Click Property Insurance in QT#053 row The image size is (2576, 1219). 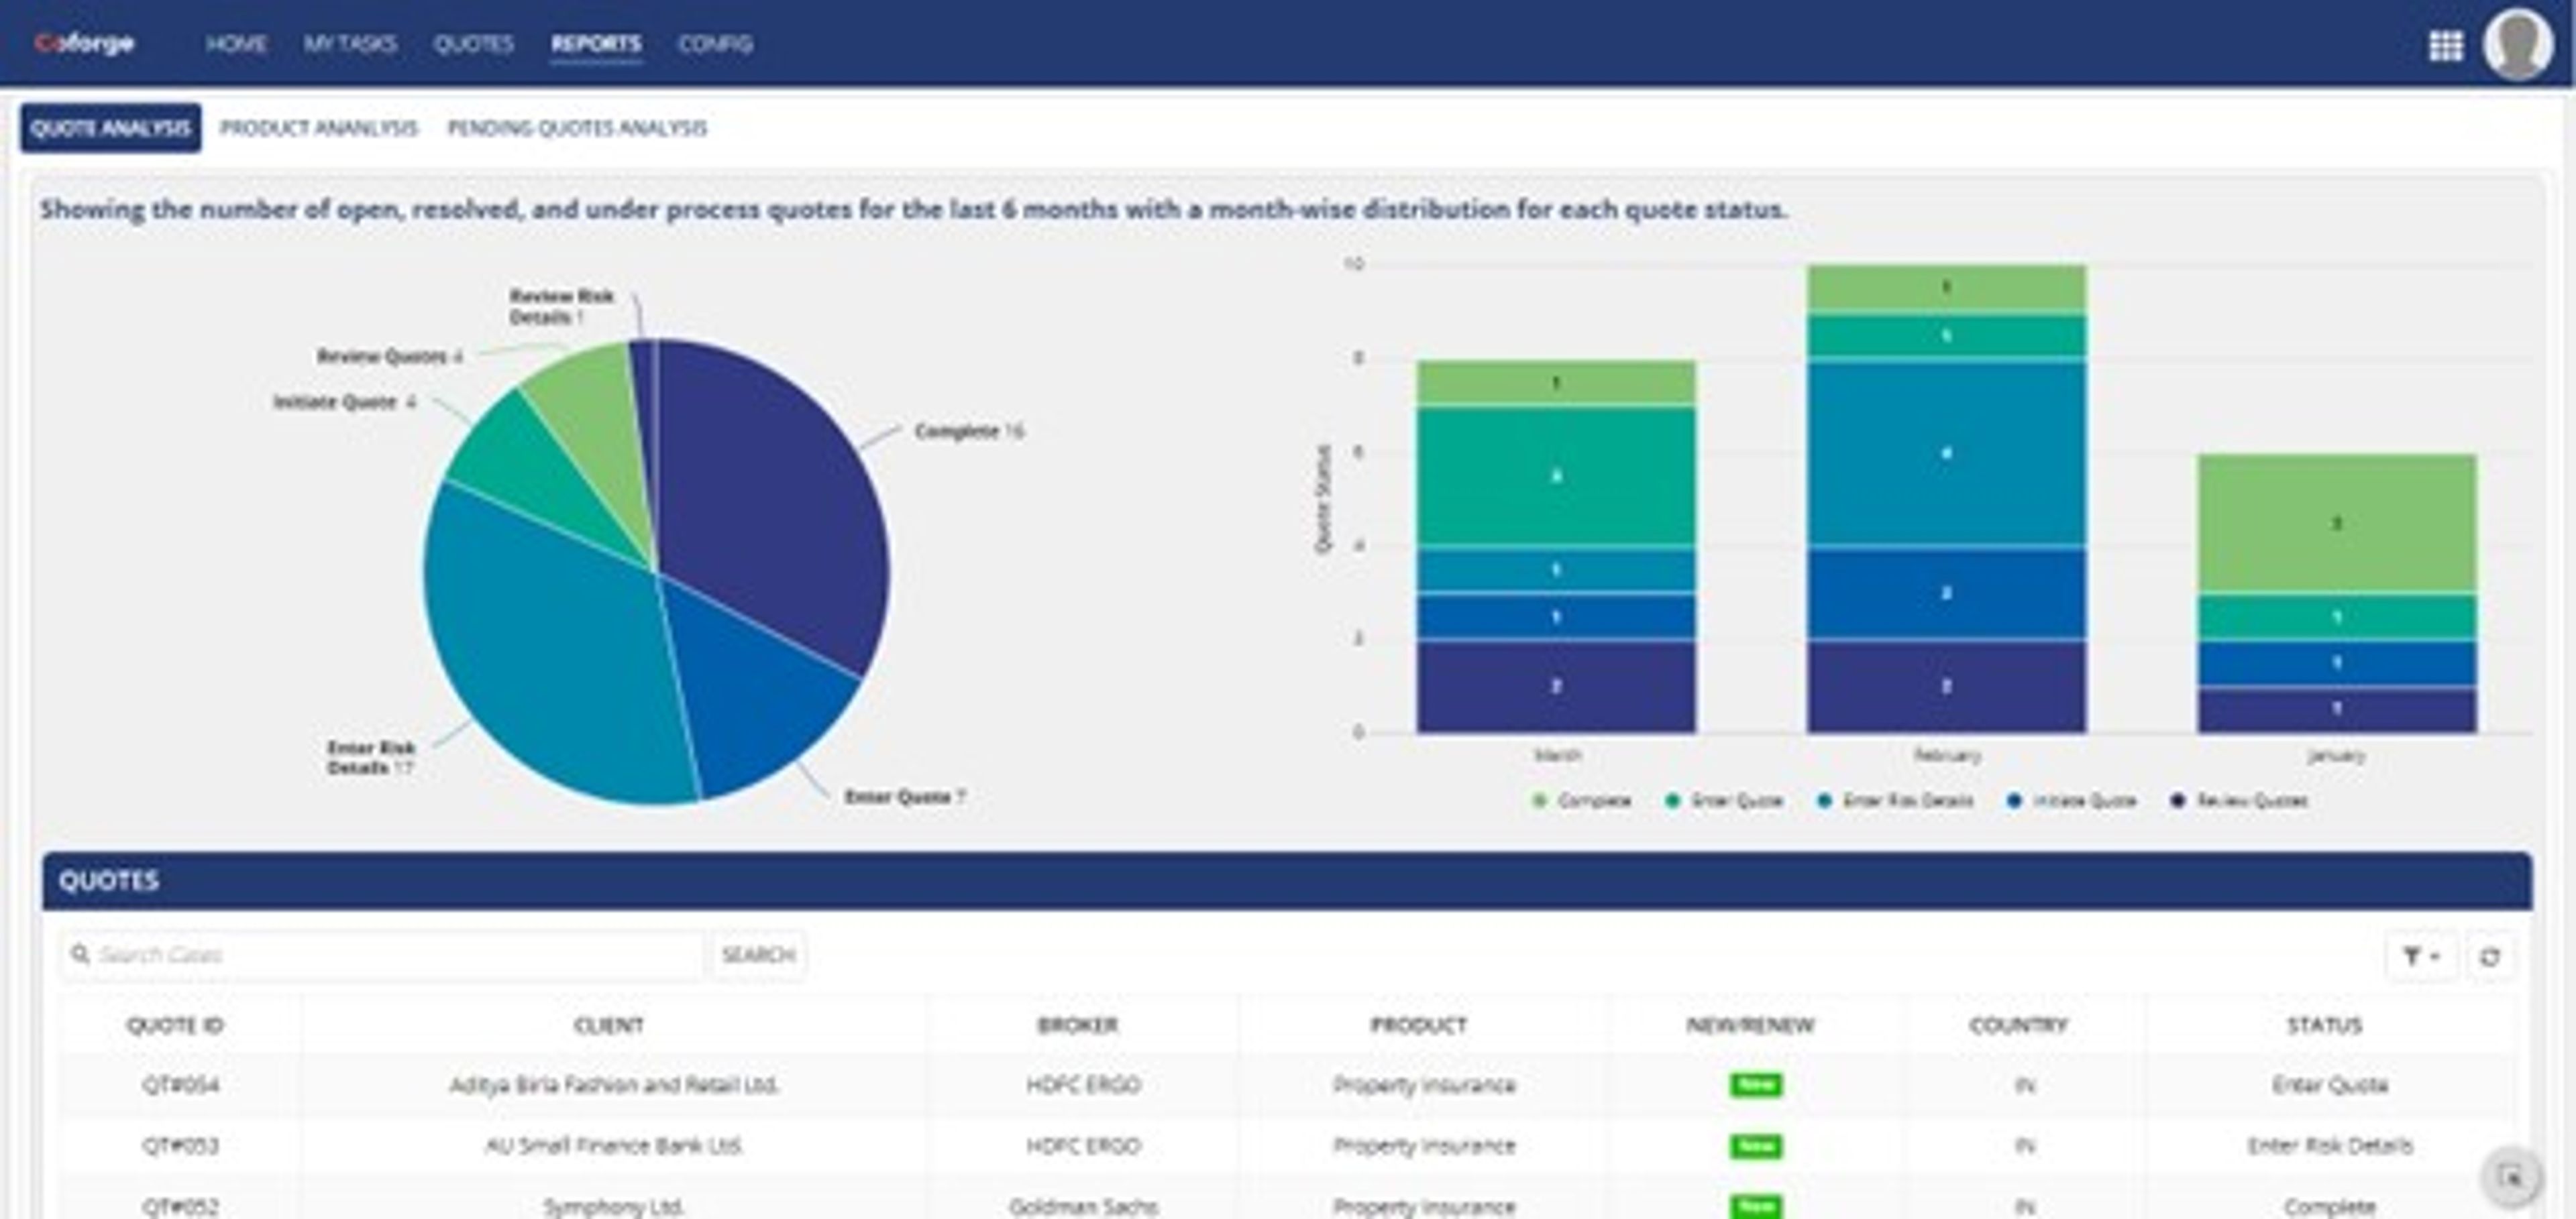coord(1424,1145)
